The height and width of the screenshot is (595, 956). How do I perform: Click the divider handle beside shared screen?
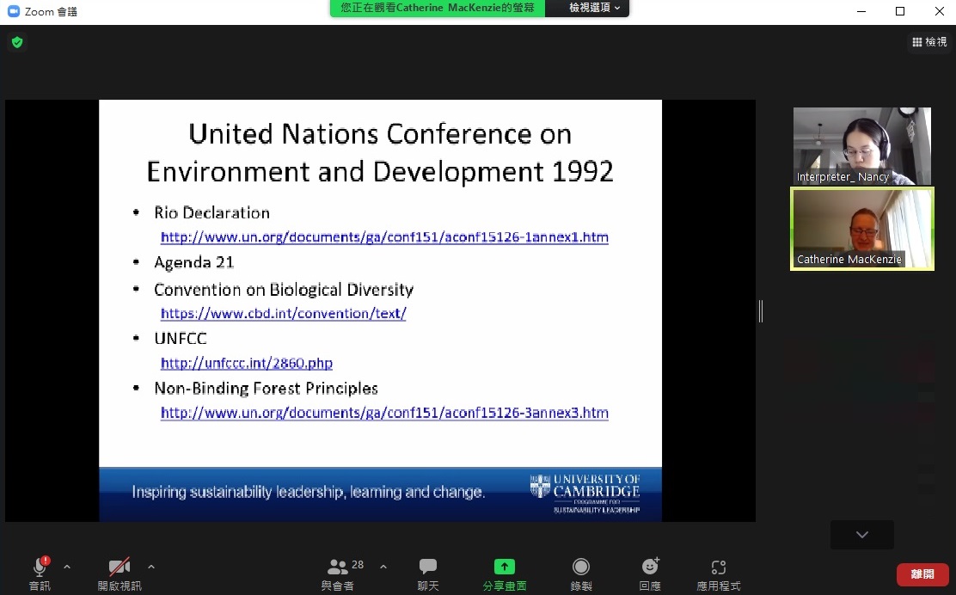[x=761, y=311]
